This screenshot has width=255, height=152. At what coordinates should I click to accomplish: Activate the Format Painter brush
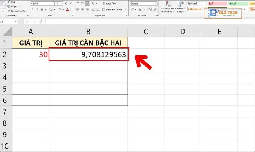(x=17, y=11)
